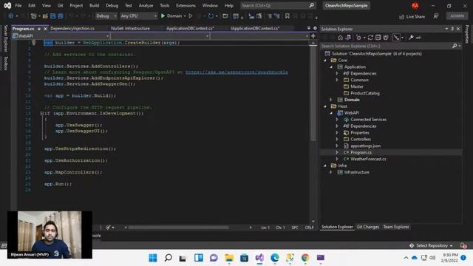Click the lightbulb quick actions icon

[x=34, y=43]
